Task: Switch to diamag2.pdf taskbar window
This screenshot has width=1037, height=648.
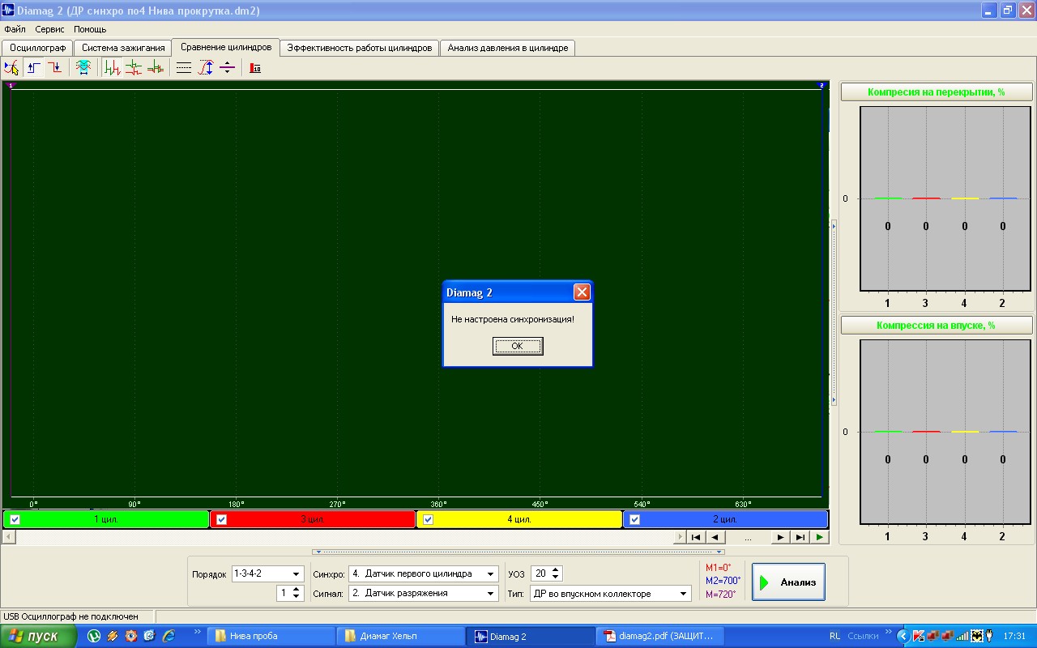Action: coord(660,636)
